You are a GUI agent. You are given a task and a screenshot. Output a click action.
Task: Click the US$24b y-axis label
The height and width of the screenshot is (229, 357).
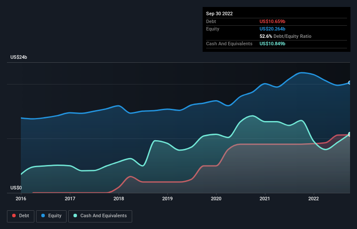click(19, 57)
